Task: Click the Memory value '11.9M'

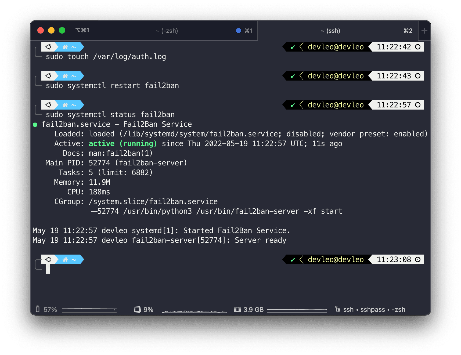Action: point(99,182)
